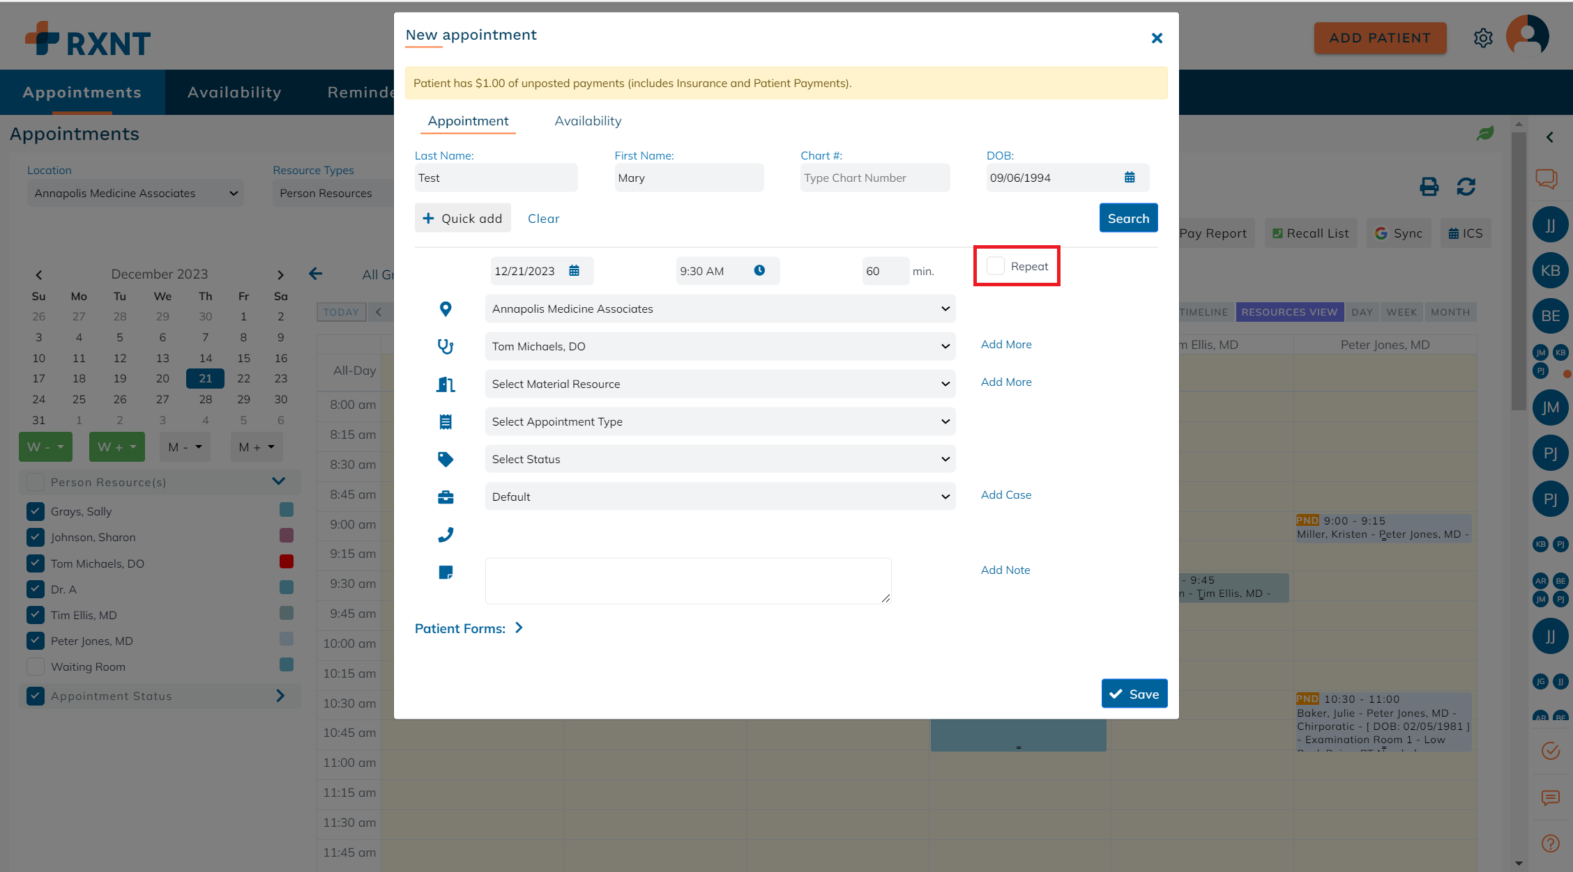Click the stethoscope provider icon

point(446,346)
